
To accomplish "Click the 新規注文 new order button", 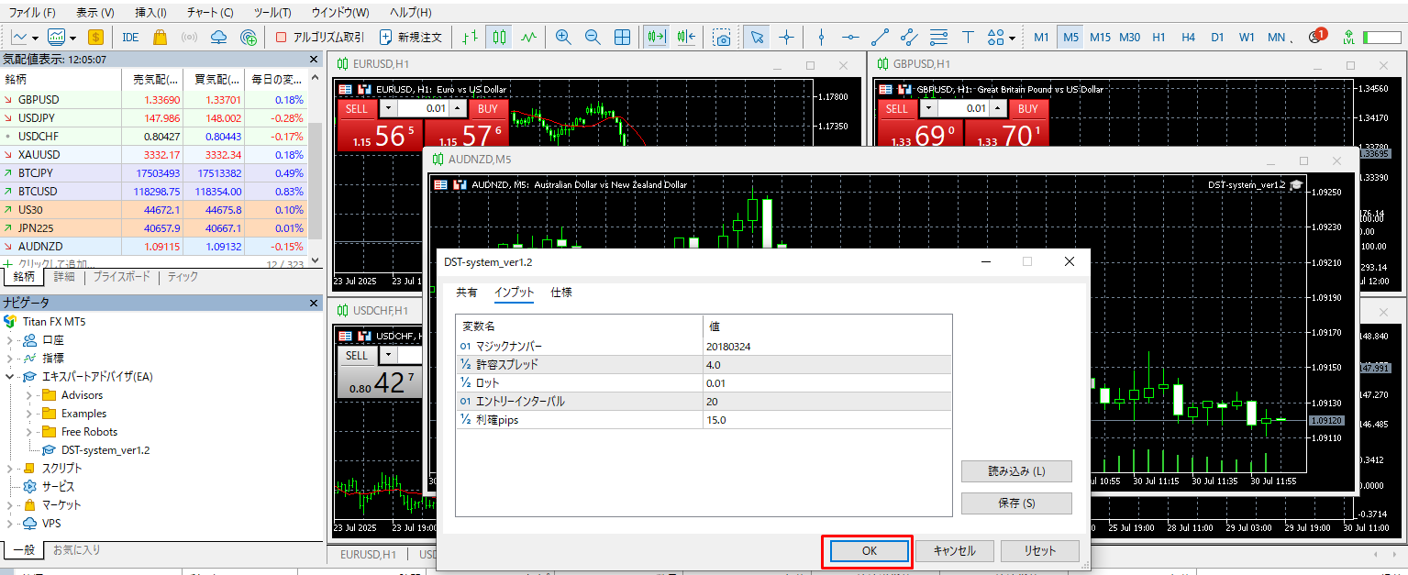I will (411, 38).
